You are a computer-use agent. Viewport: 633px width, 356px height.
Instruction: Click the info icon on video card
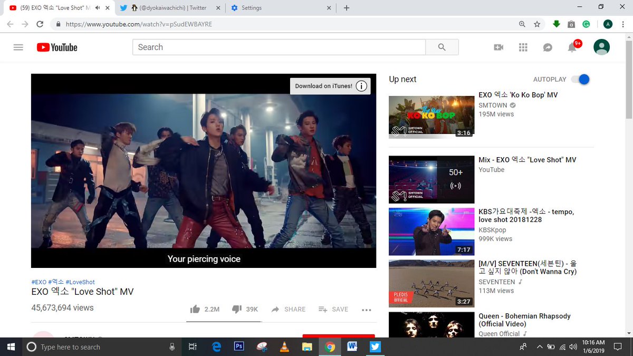361,86
